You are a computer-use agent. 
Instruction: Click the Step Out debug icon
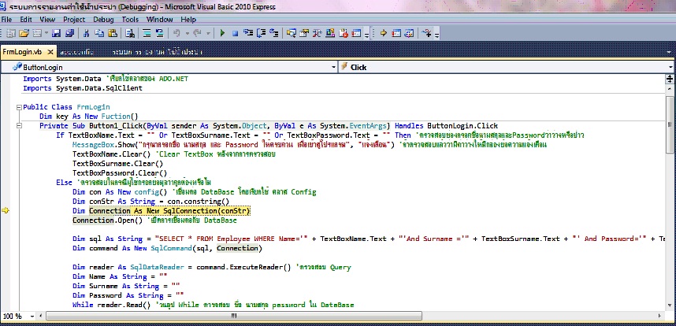tap(273, 33)
